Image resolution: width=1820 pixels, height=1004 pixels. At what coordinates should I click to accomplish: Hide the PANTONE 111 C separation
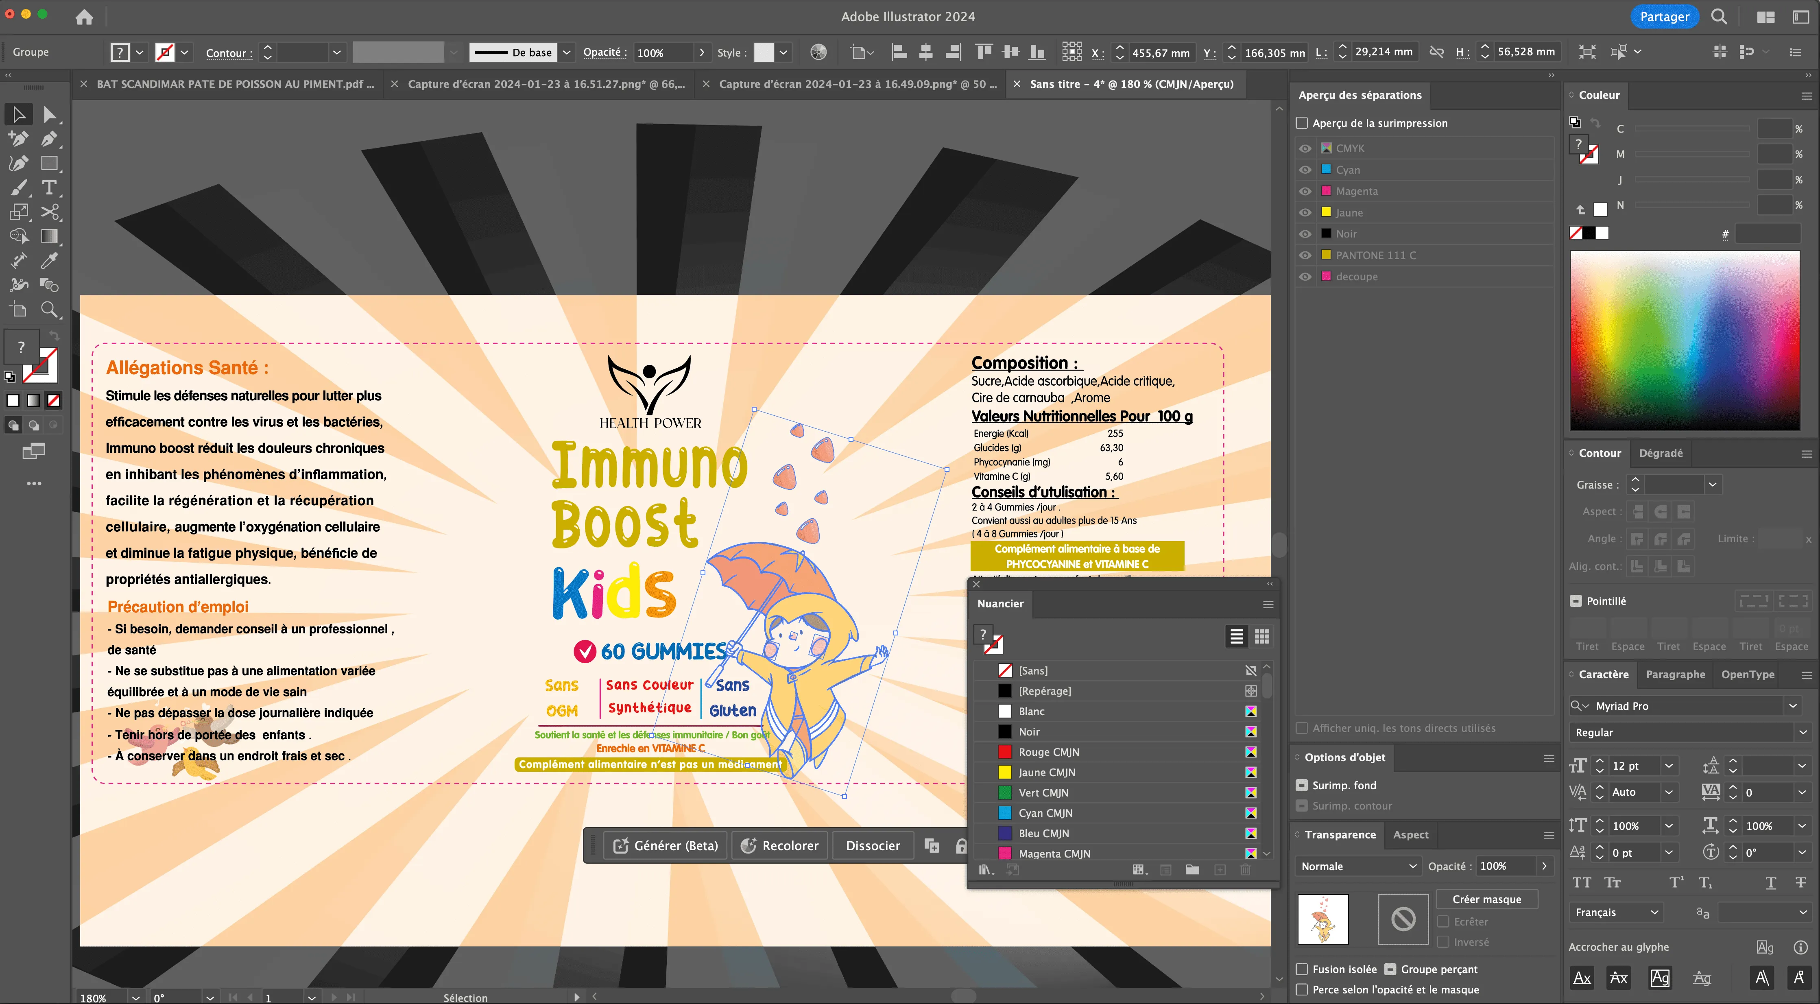pyautogui.click(x=1305, y=255)
